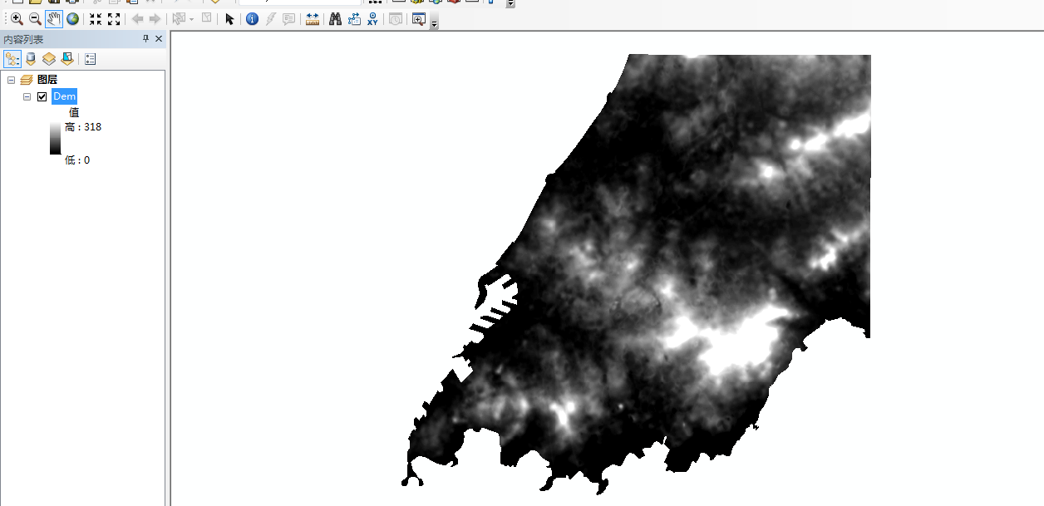Select the Zoom Out tool

tap(35, 18)
